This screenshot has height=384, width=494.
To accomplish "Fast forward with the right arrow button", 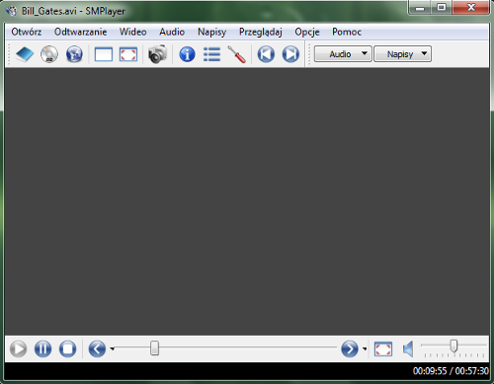I will pos(350,348).
